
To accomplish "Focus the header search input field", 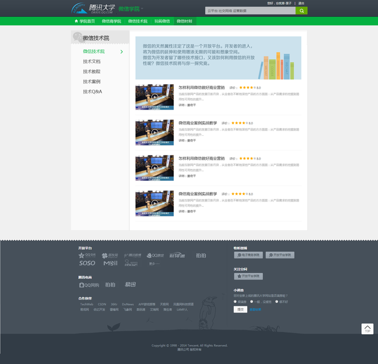I will pyautogui.click(x=250, y=11).
